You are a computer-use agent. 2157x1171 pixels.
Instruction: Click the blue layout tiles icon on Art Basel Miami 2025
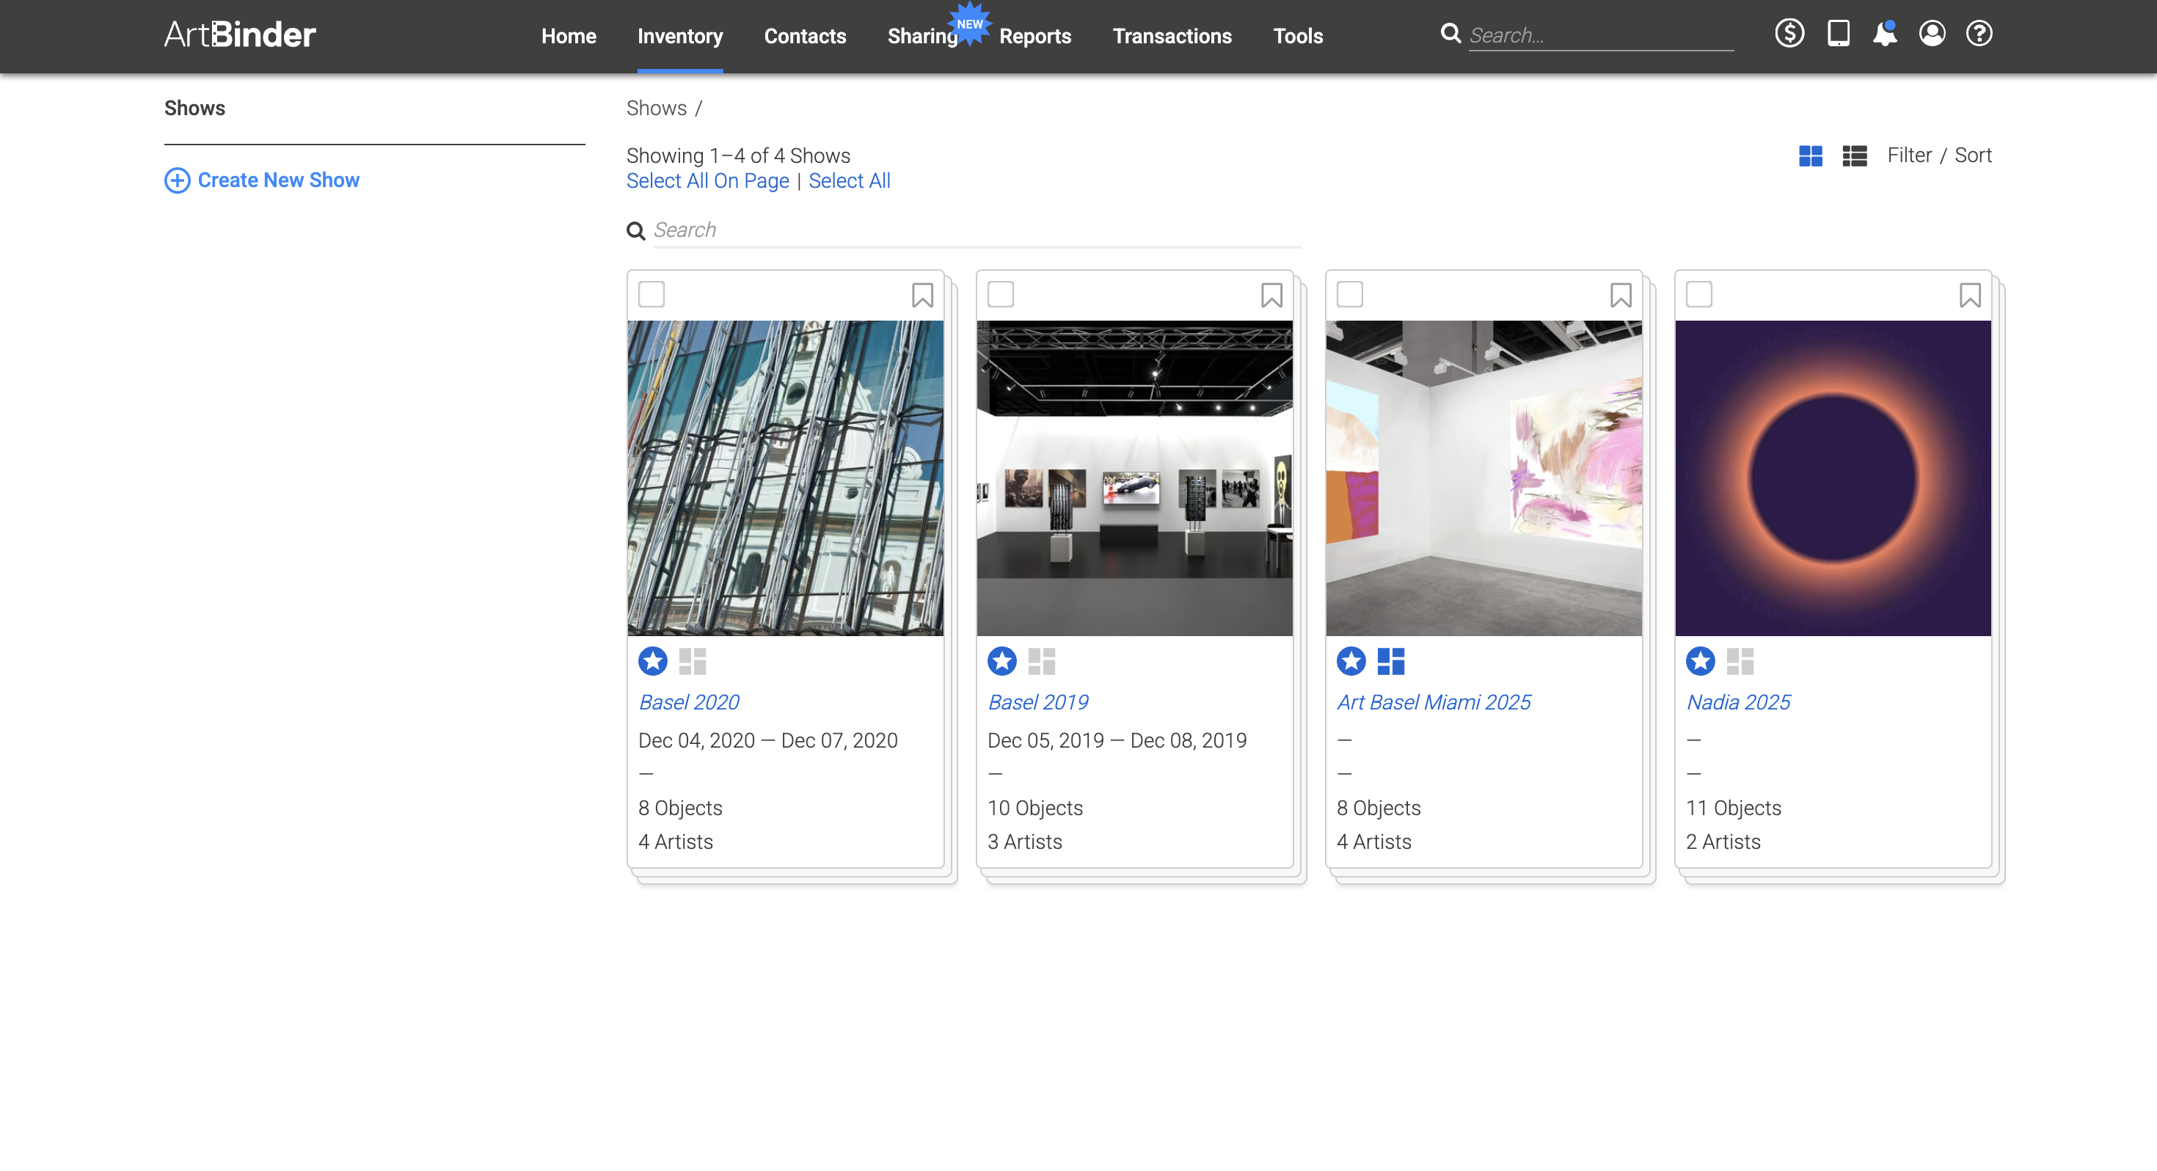tap(1391, 661)
